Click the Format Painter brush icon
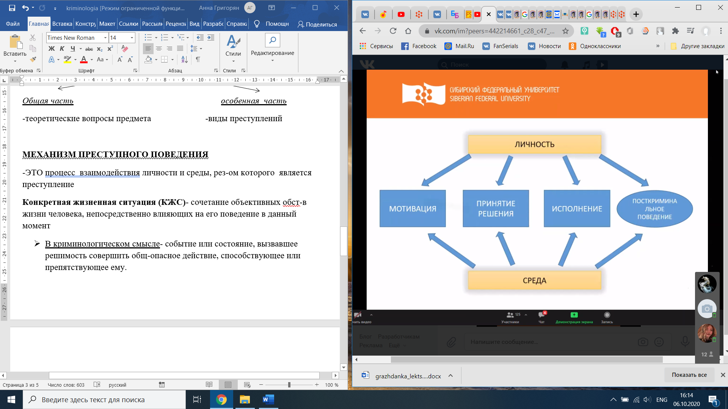 tap(33, 59)
